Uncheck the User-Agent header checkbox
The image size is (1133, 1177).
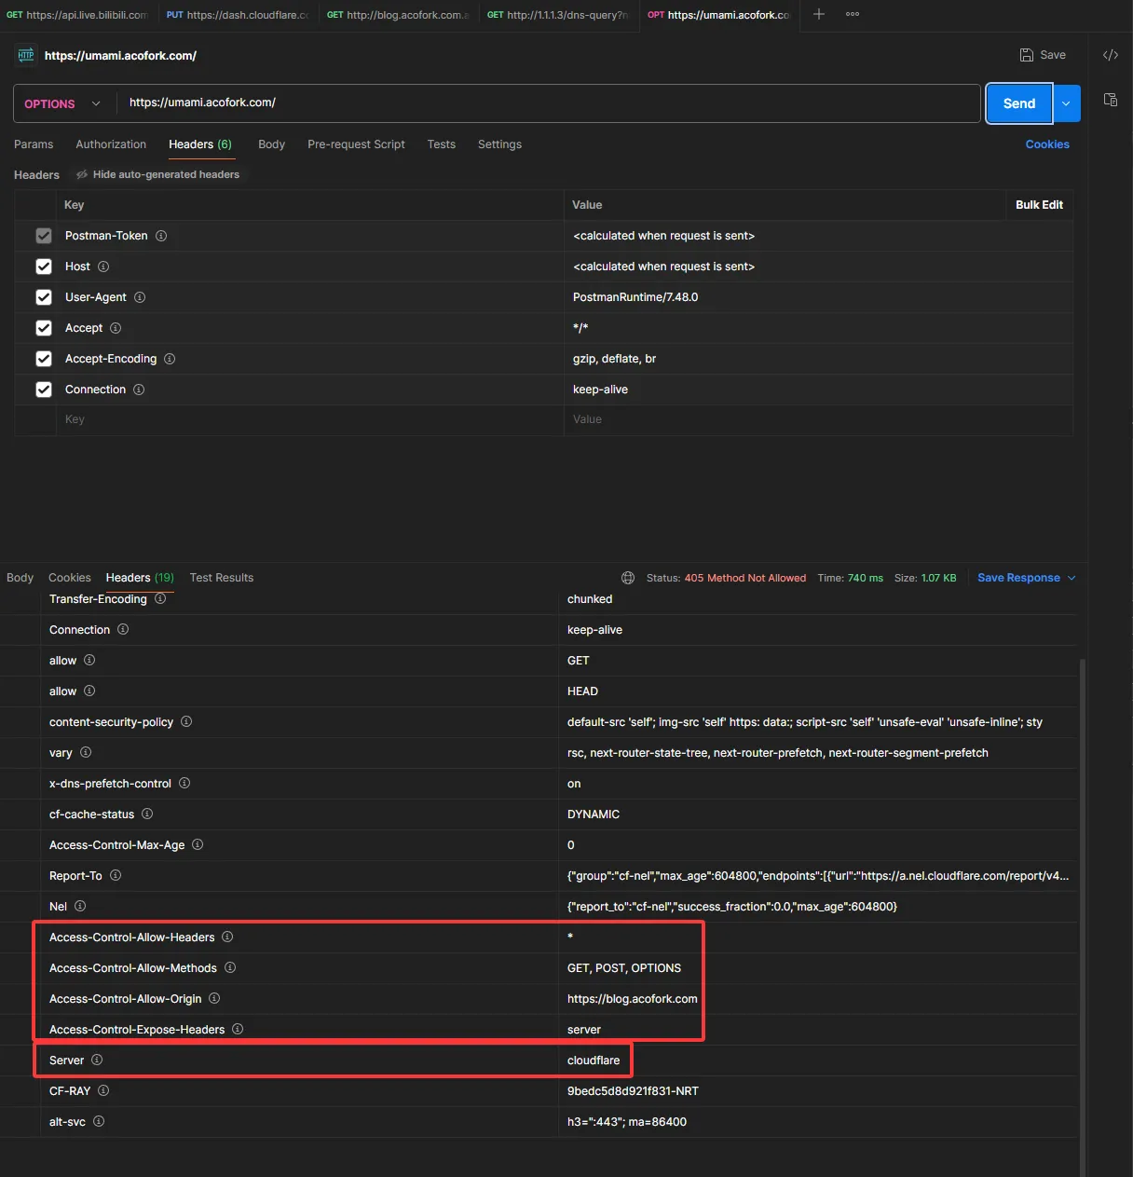(44, 297)
